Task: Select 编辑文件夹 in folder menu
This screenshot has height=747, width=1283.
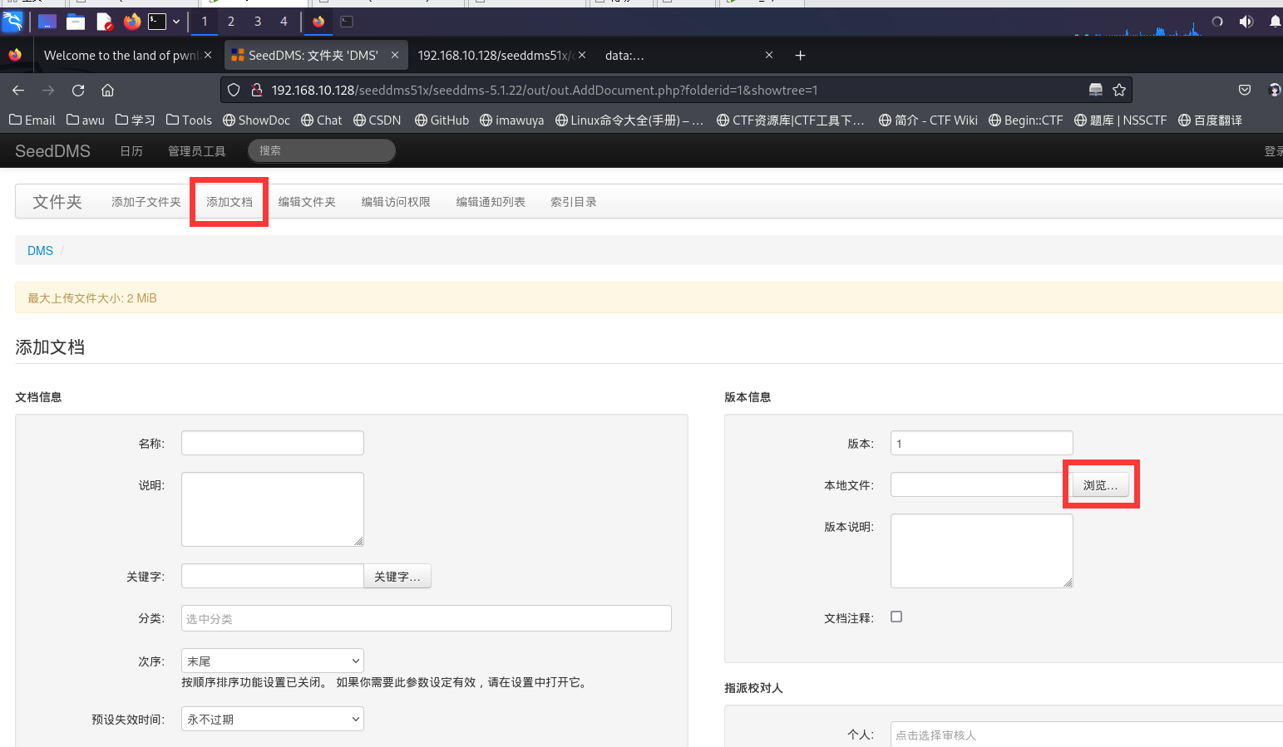Action: pos(307,202)
